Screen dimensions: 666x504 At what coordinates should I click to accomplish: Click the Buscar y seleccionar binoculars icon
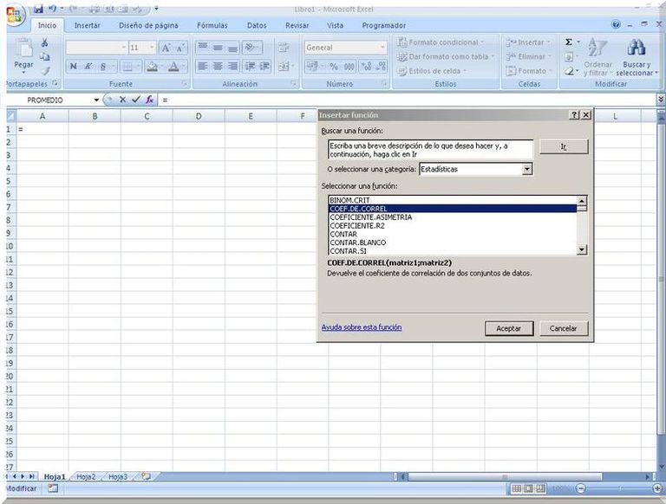tap(637, 48)
